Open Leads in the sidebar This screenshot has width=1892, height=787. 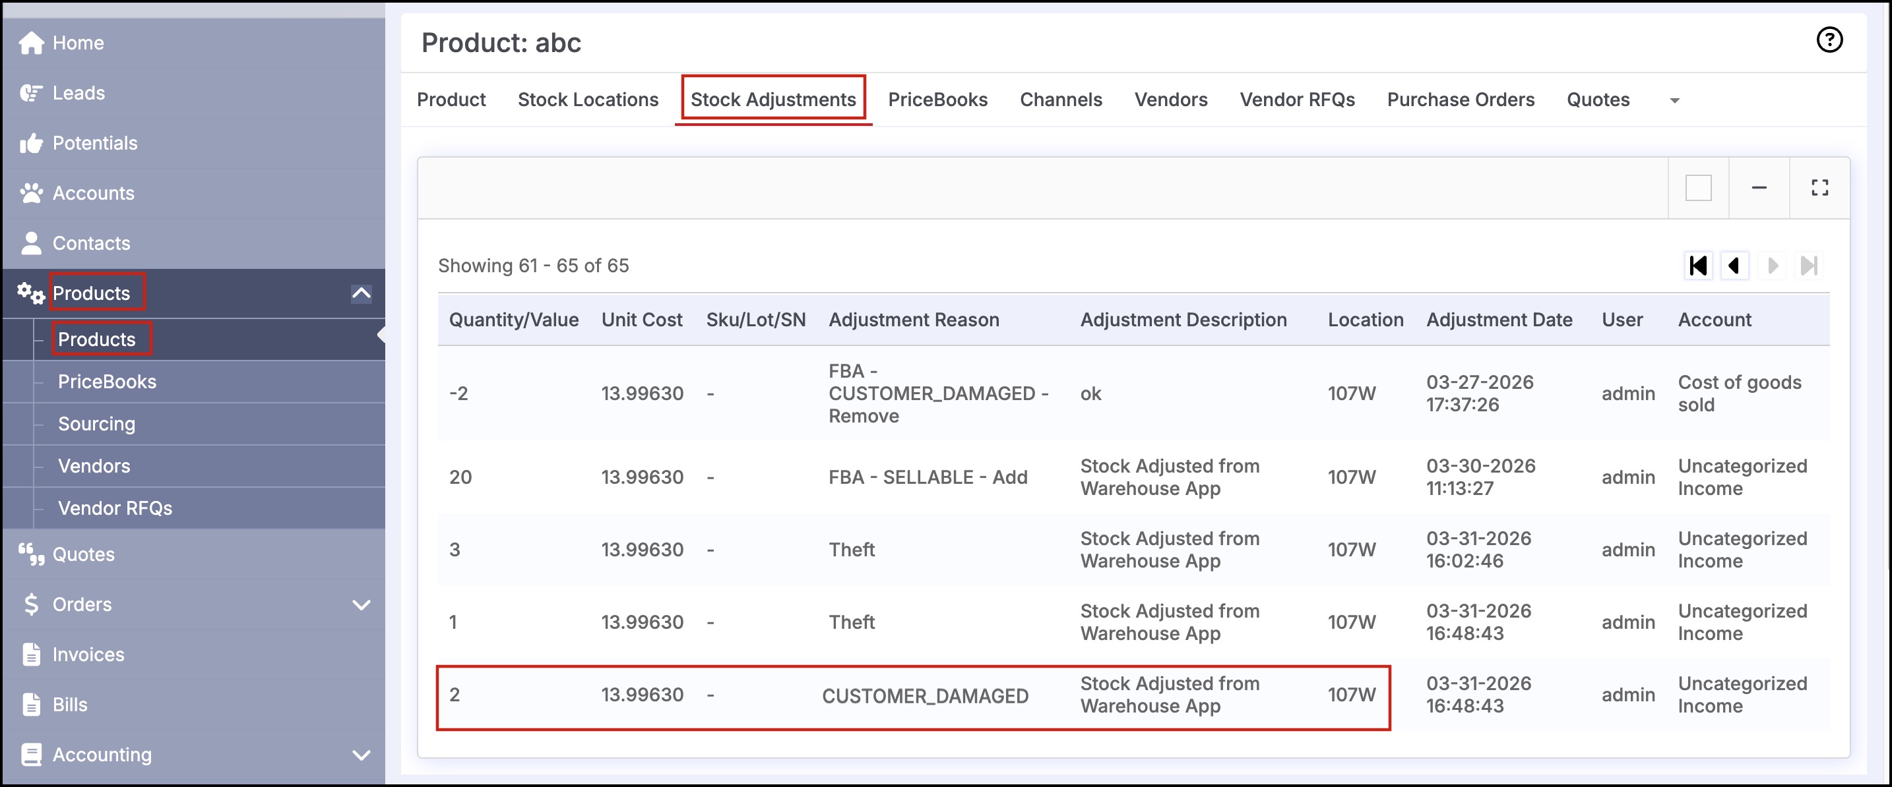[x=78, y=93]
